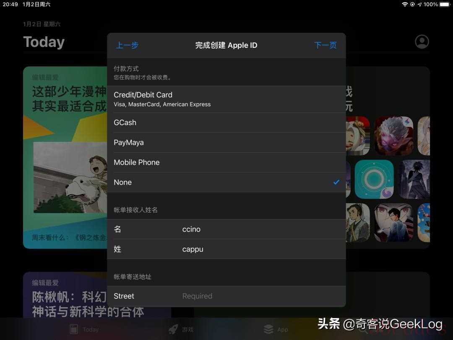Viewport: 453px width, 340px height.
Task: Focus the Street required field
Action: 226,296
